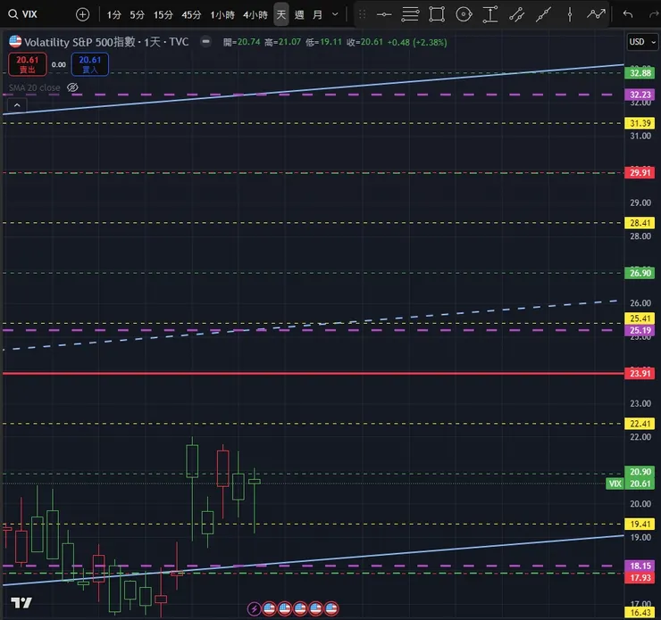The height and width of the screenshot is (620, 661).
Task: Collapse the indicator legend chevron
Action: (x=17, y=105)
